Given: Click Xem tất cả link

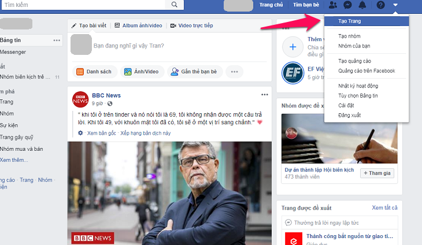Looking at the screenshot, I should click(x=384, y=207).
